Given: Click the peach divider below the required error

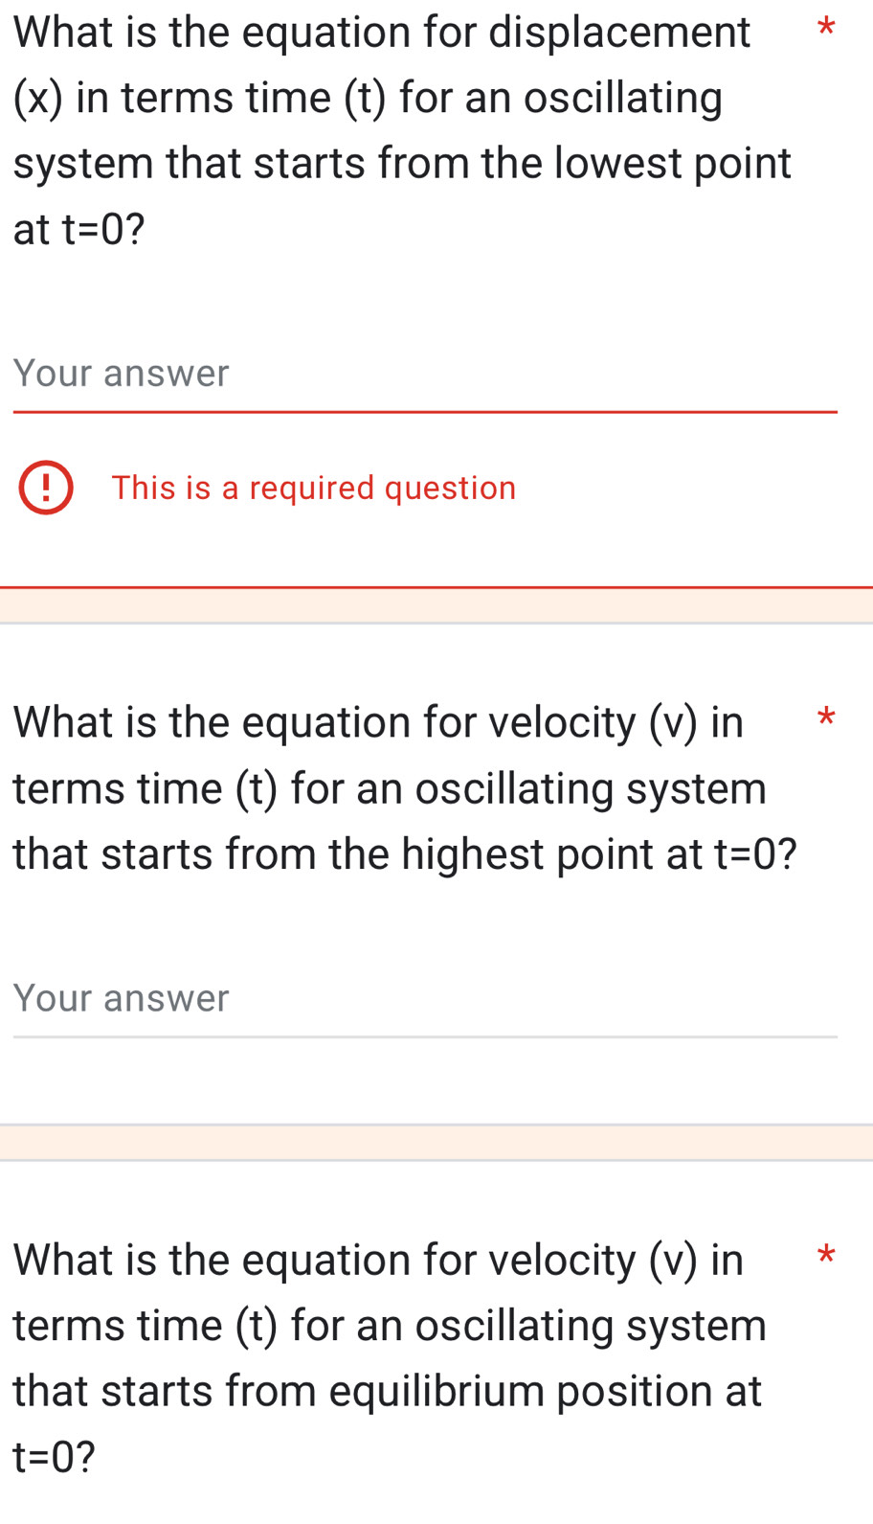Looking at the screenshot, I should tap(436, 606).
